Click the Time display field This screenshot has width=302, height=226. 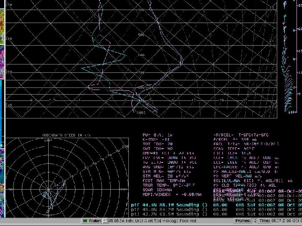tap(286, 221)
